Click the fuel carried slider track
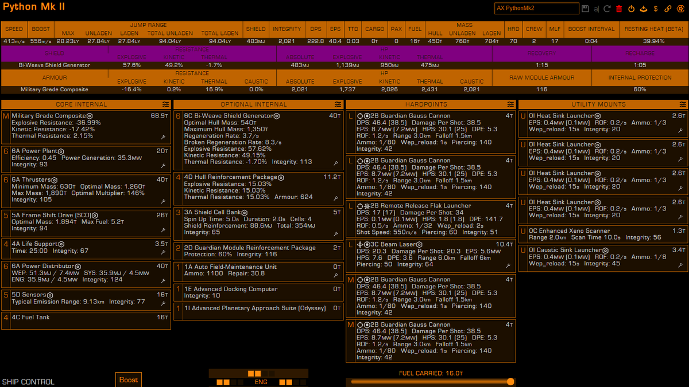 pos(431,382)
